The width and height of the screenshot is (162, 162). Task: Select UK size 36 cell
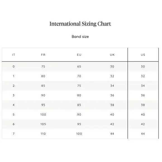coord(112,95)
